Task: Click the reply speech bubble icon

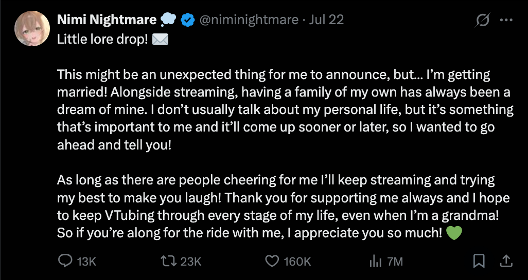Action: pyautogui.click(x=65, y=262)
